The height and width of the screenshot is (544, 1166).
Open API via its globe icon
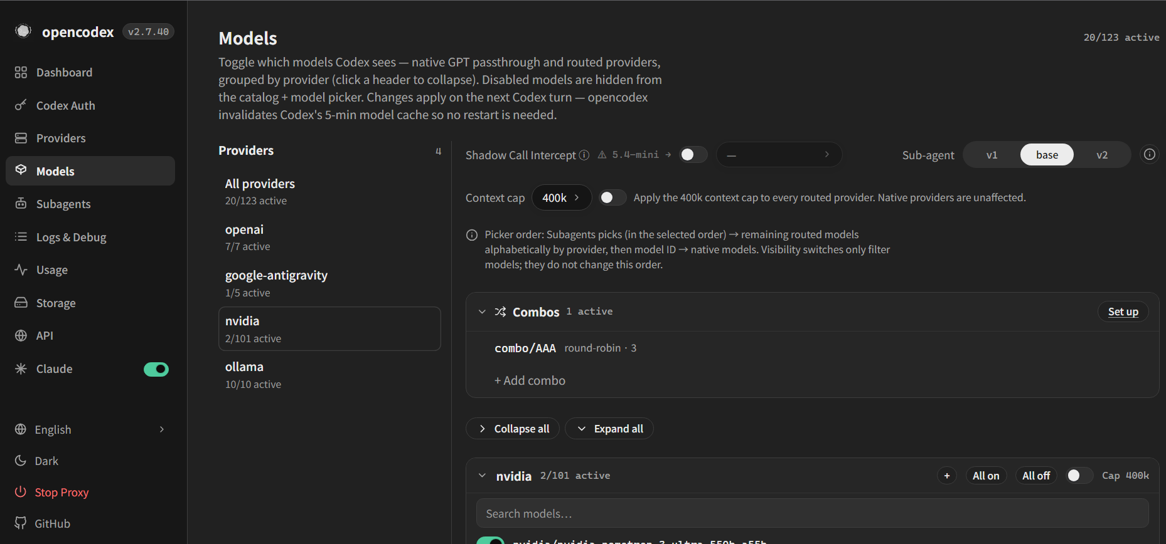point(21,335)
